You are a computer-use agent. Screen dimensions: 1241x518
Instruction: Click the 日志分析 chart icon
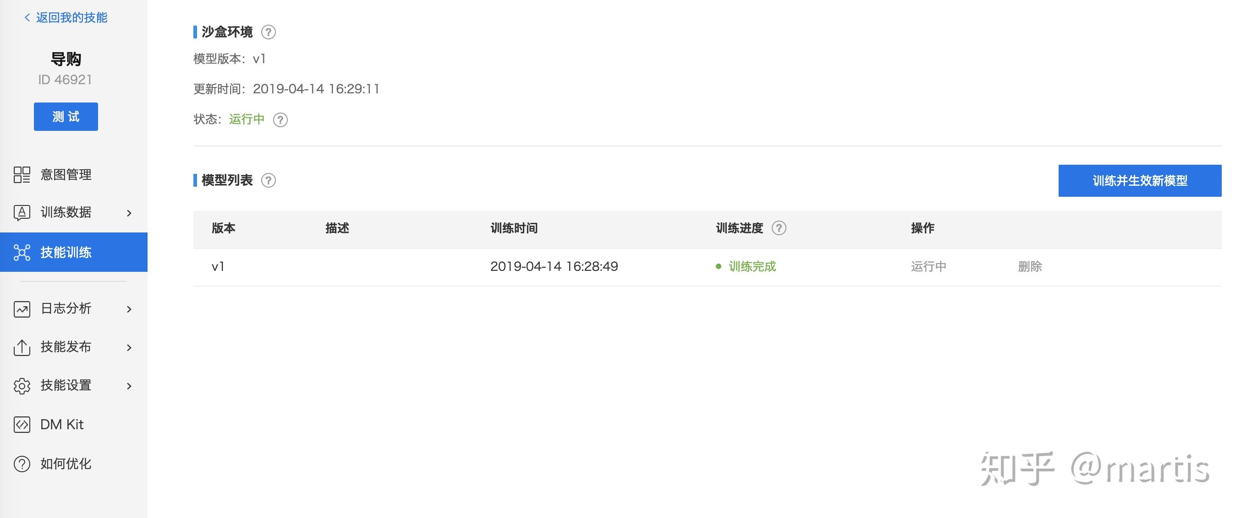click(22, 309)
